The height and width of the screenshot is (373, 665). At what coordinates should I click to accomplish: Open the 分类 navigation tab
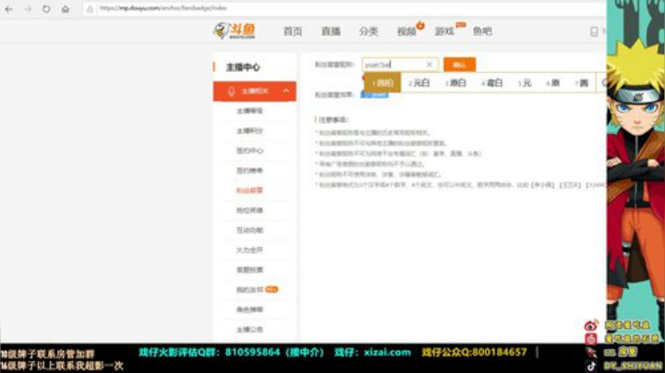click(x=369, y=31)
